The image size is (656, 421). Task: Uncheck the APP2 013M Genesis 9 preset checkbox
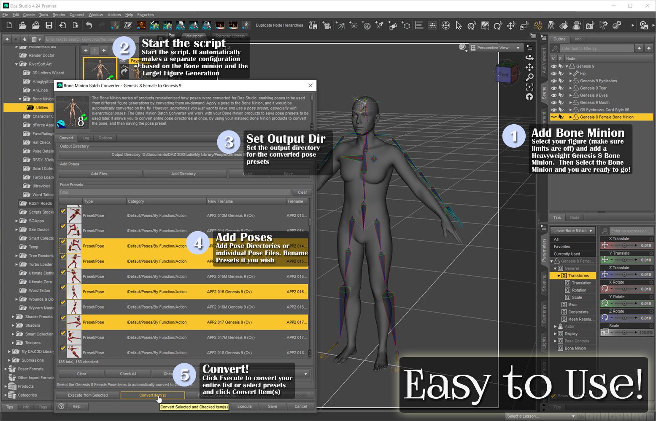coord(63,211)
